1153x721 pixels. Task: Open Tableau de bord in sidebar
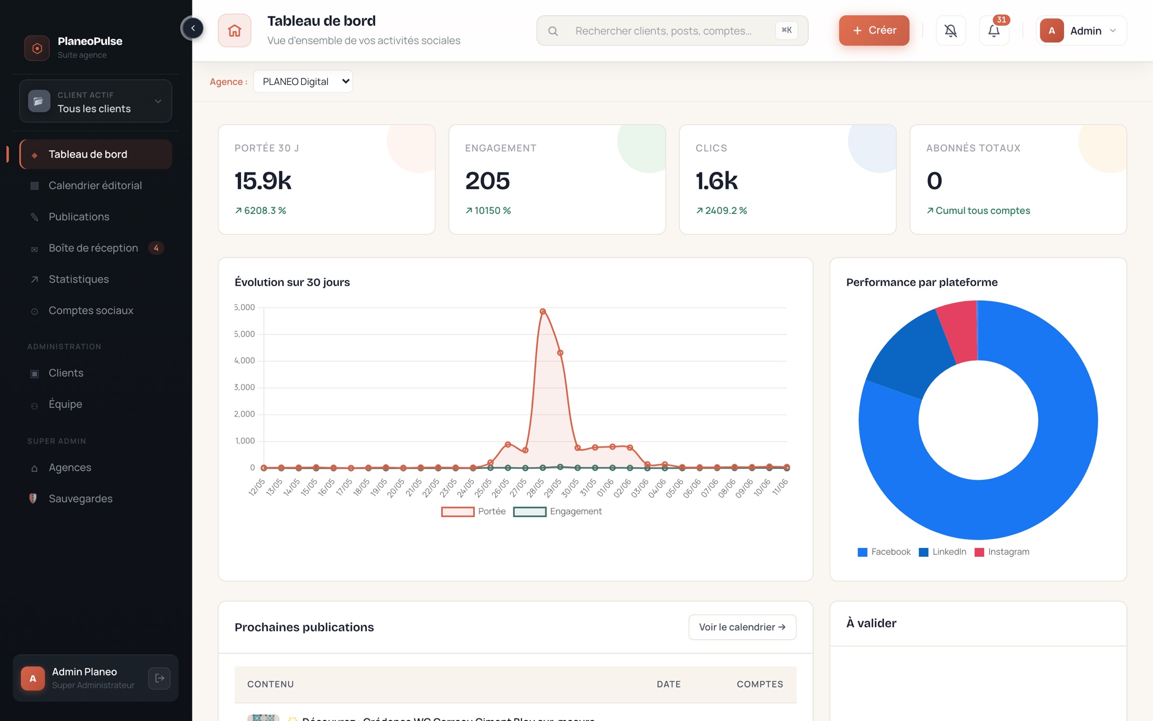coord(96,154)
